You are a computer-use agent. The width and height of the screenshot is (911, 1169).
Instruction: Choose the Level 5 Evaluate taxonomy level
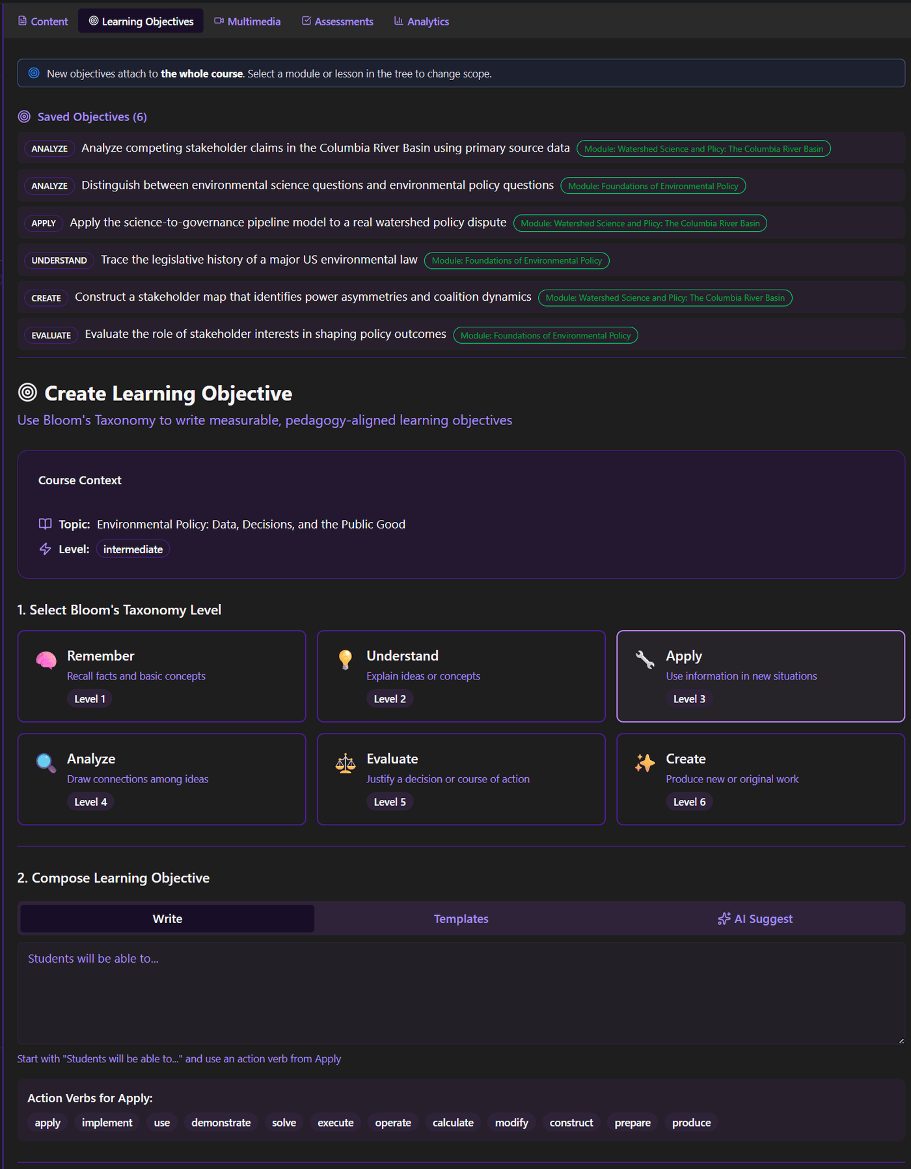click(x=461, y=779)
